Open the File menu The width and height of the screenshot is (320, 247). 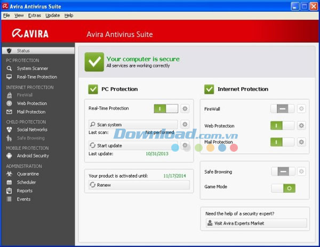point(6,15)
